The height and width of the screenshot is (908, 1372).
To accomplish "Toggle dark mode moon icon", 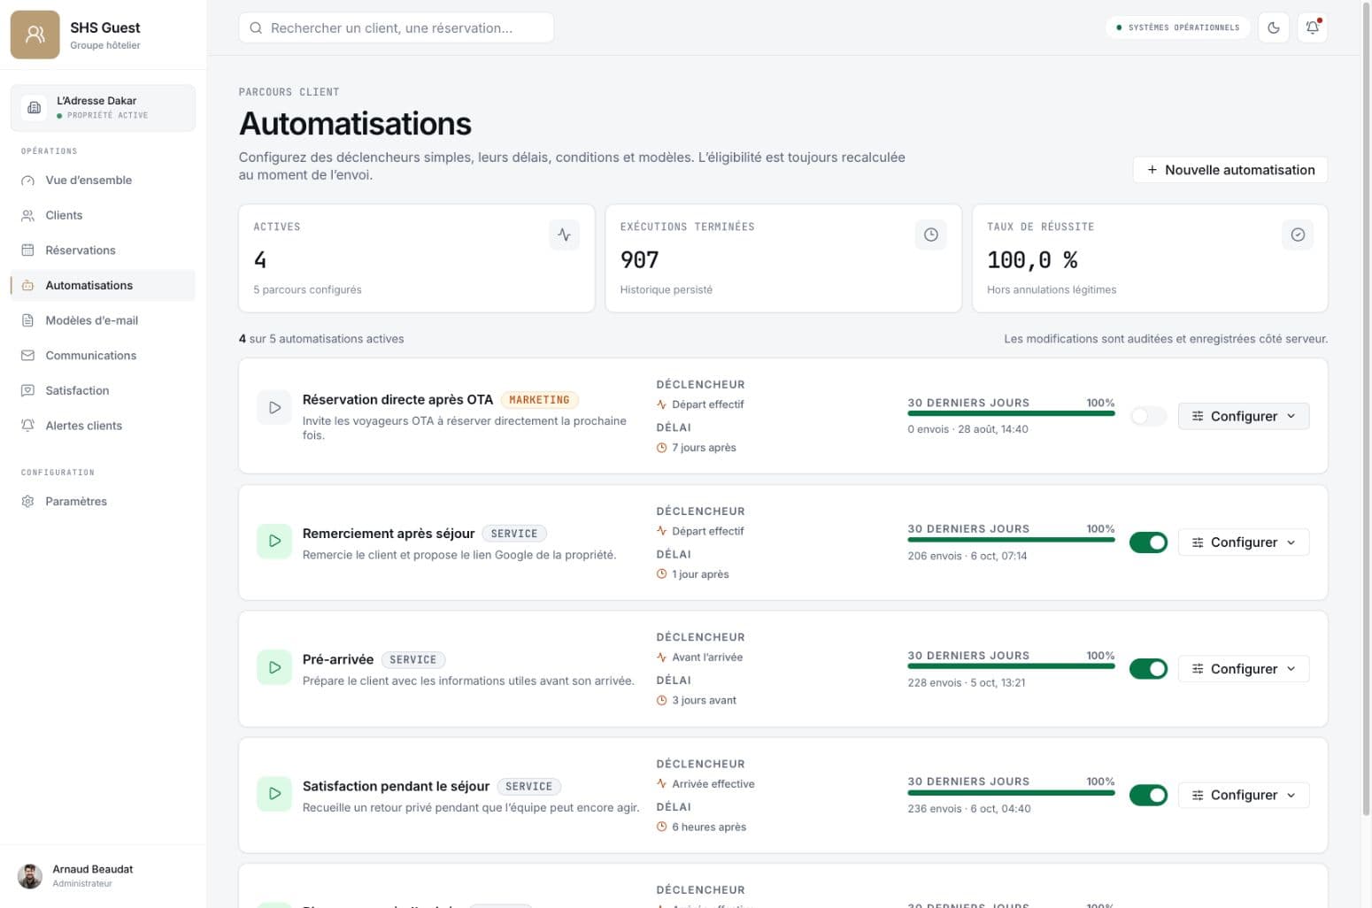I will (1273, 27).
